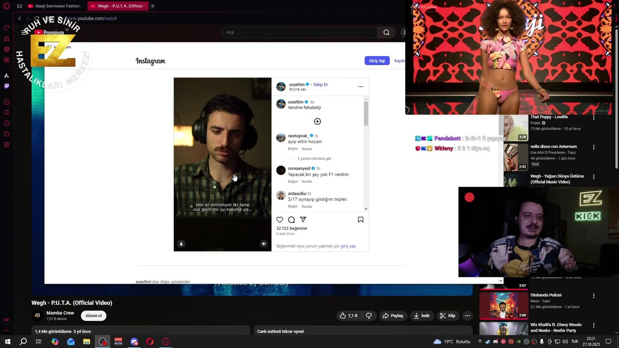This screenshot has height=348, width=619.
Task: Open options menu for nella disco con Aeternum
Action: pos(594,147)
